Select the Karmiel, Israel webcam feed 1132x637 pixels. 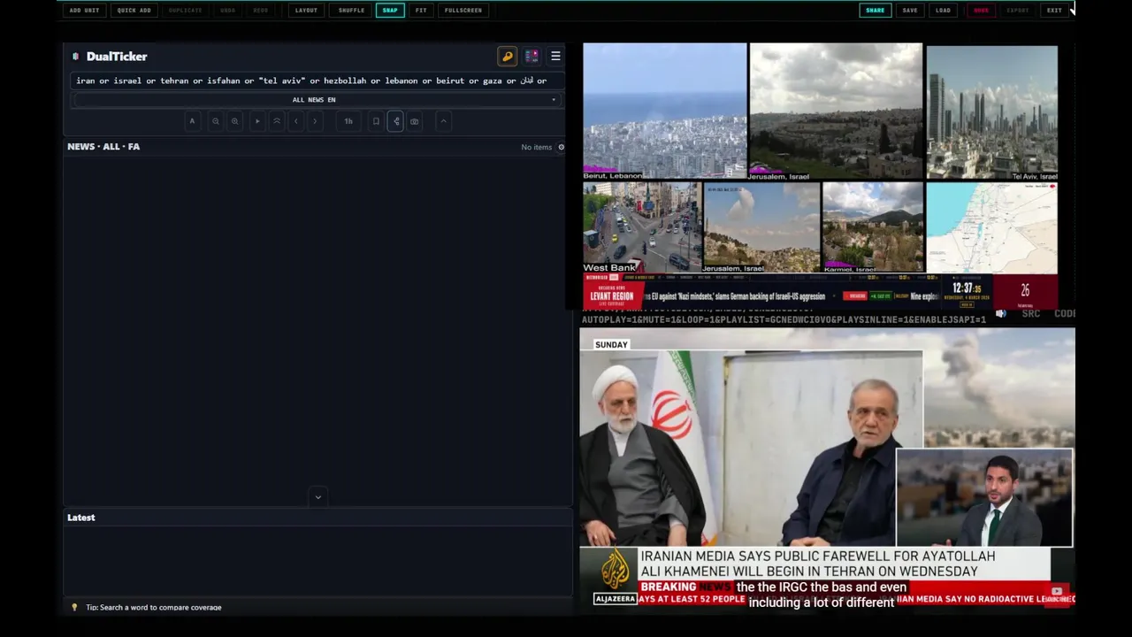873,227
